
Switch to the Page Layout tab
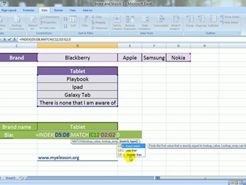point(9,10)
